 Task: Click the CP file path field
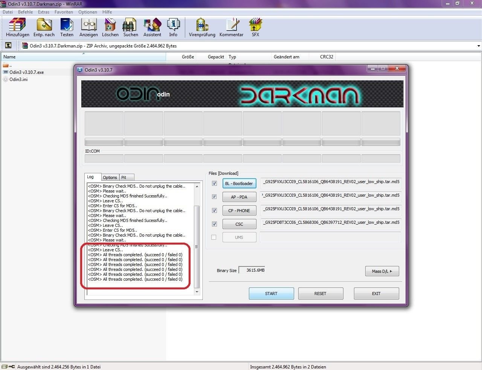click(331, 210)
